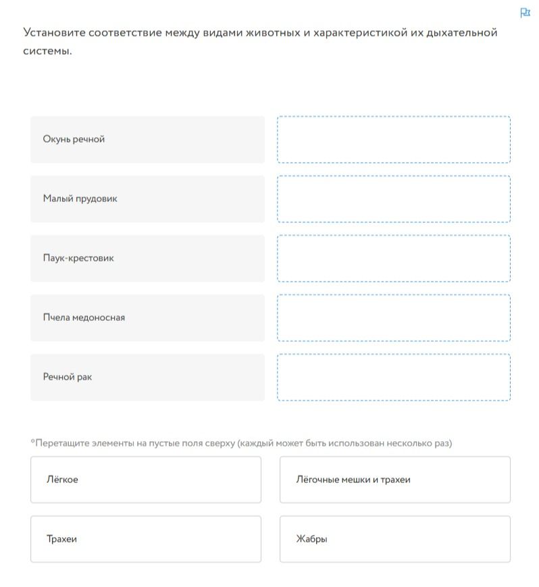Select the Окунь речной item
Viewport: 539px width, 587px height.
pyautogui.click(x=147, y=139)
